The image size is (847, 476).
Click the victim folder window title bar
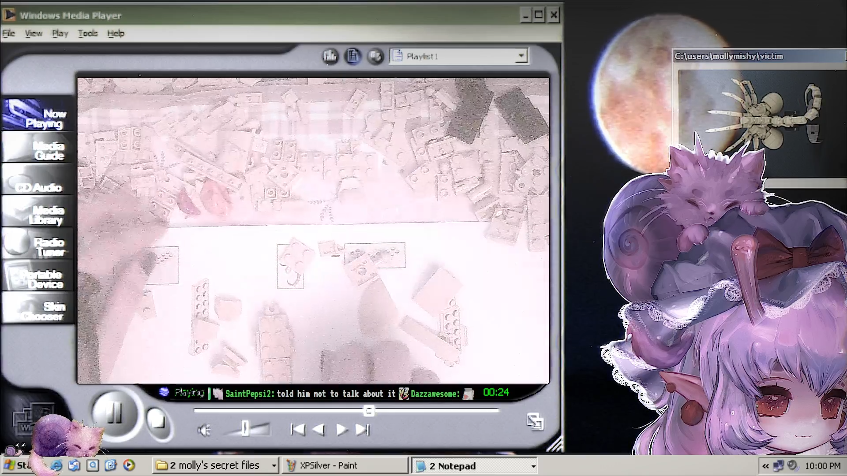pos(760,56)
